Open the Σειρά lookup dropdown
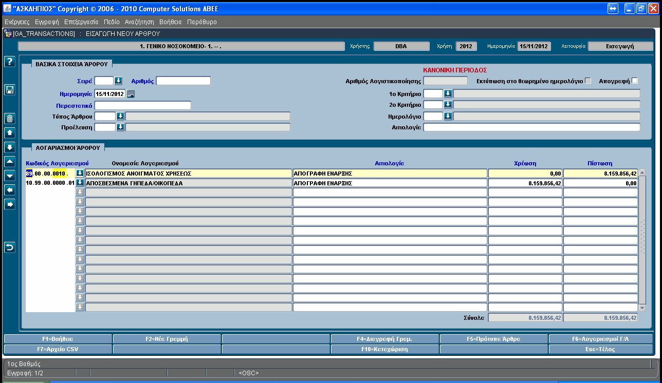 (118, 81)
